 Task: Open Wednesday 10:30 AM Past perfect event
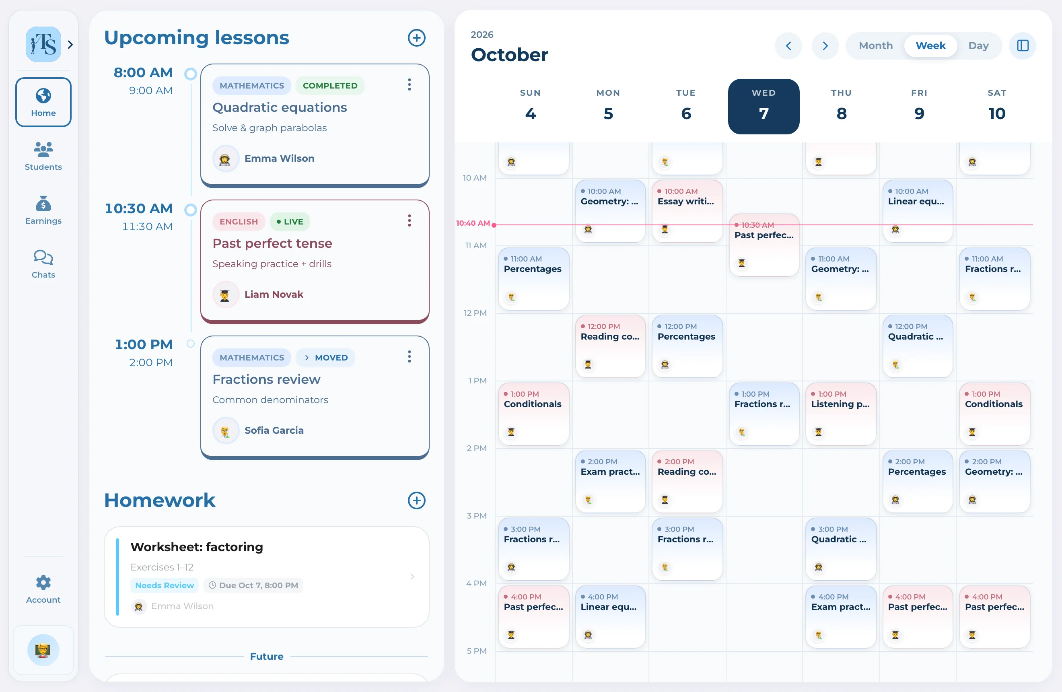[x=764, y=245]
